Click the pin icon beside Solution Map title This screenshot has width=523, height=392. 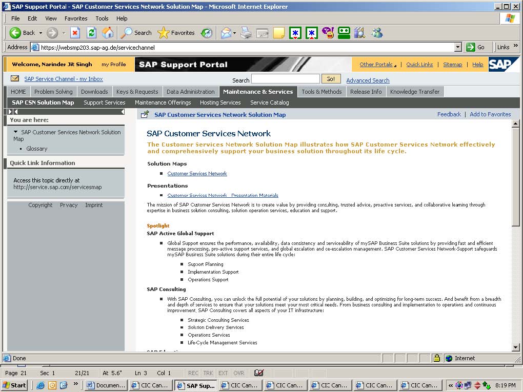point(145,114)
